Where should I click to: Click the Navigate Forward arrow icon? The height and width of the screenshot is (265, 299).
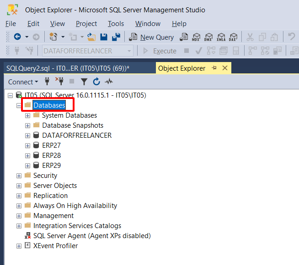36,36
